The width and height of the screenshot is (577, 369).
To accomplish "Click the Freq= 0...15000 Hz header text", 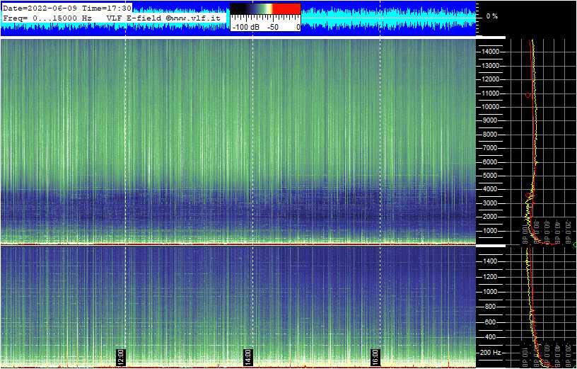I will (x=48, y=16).
